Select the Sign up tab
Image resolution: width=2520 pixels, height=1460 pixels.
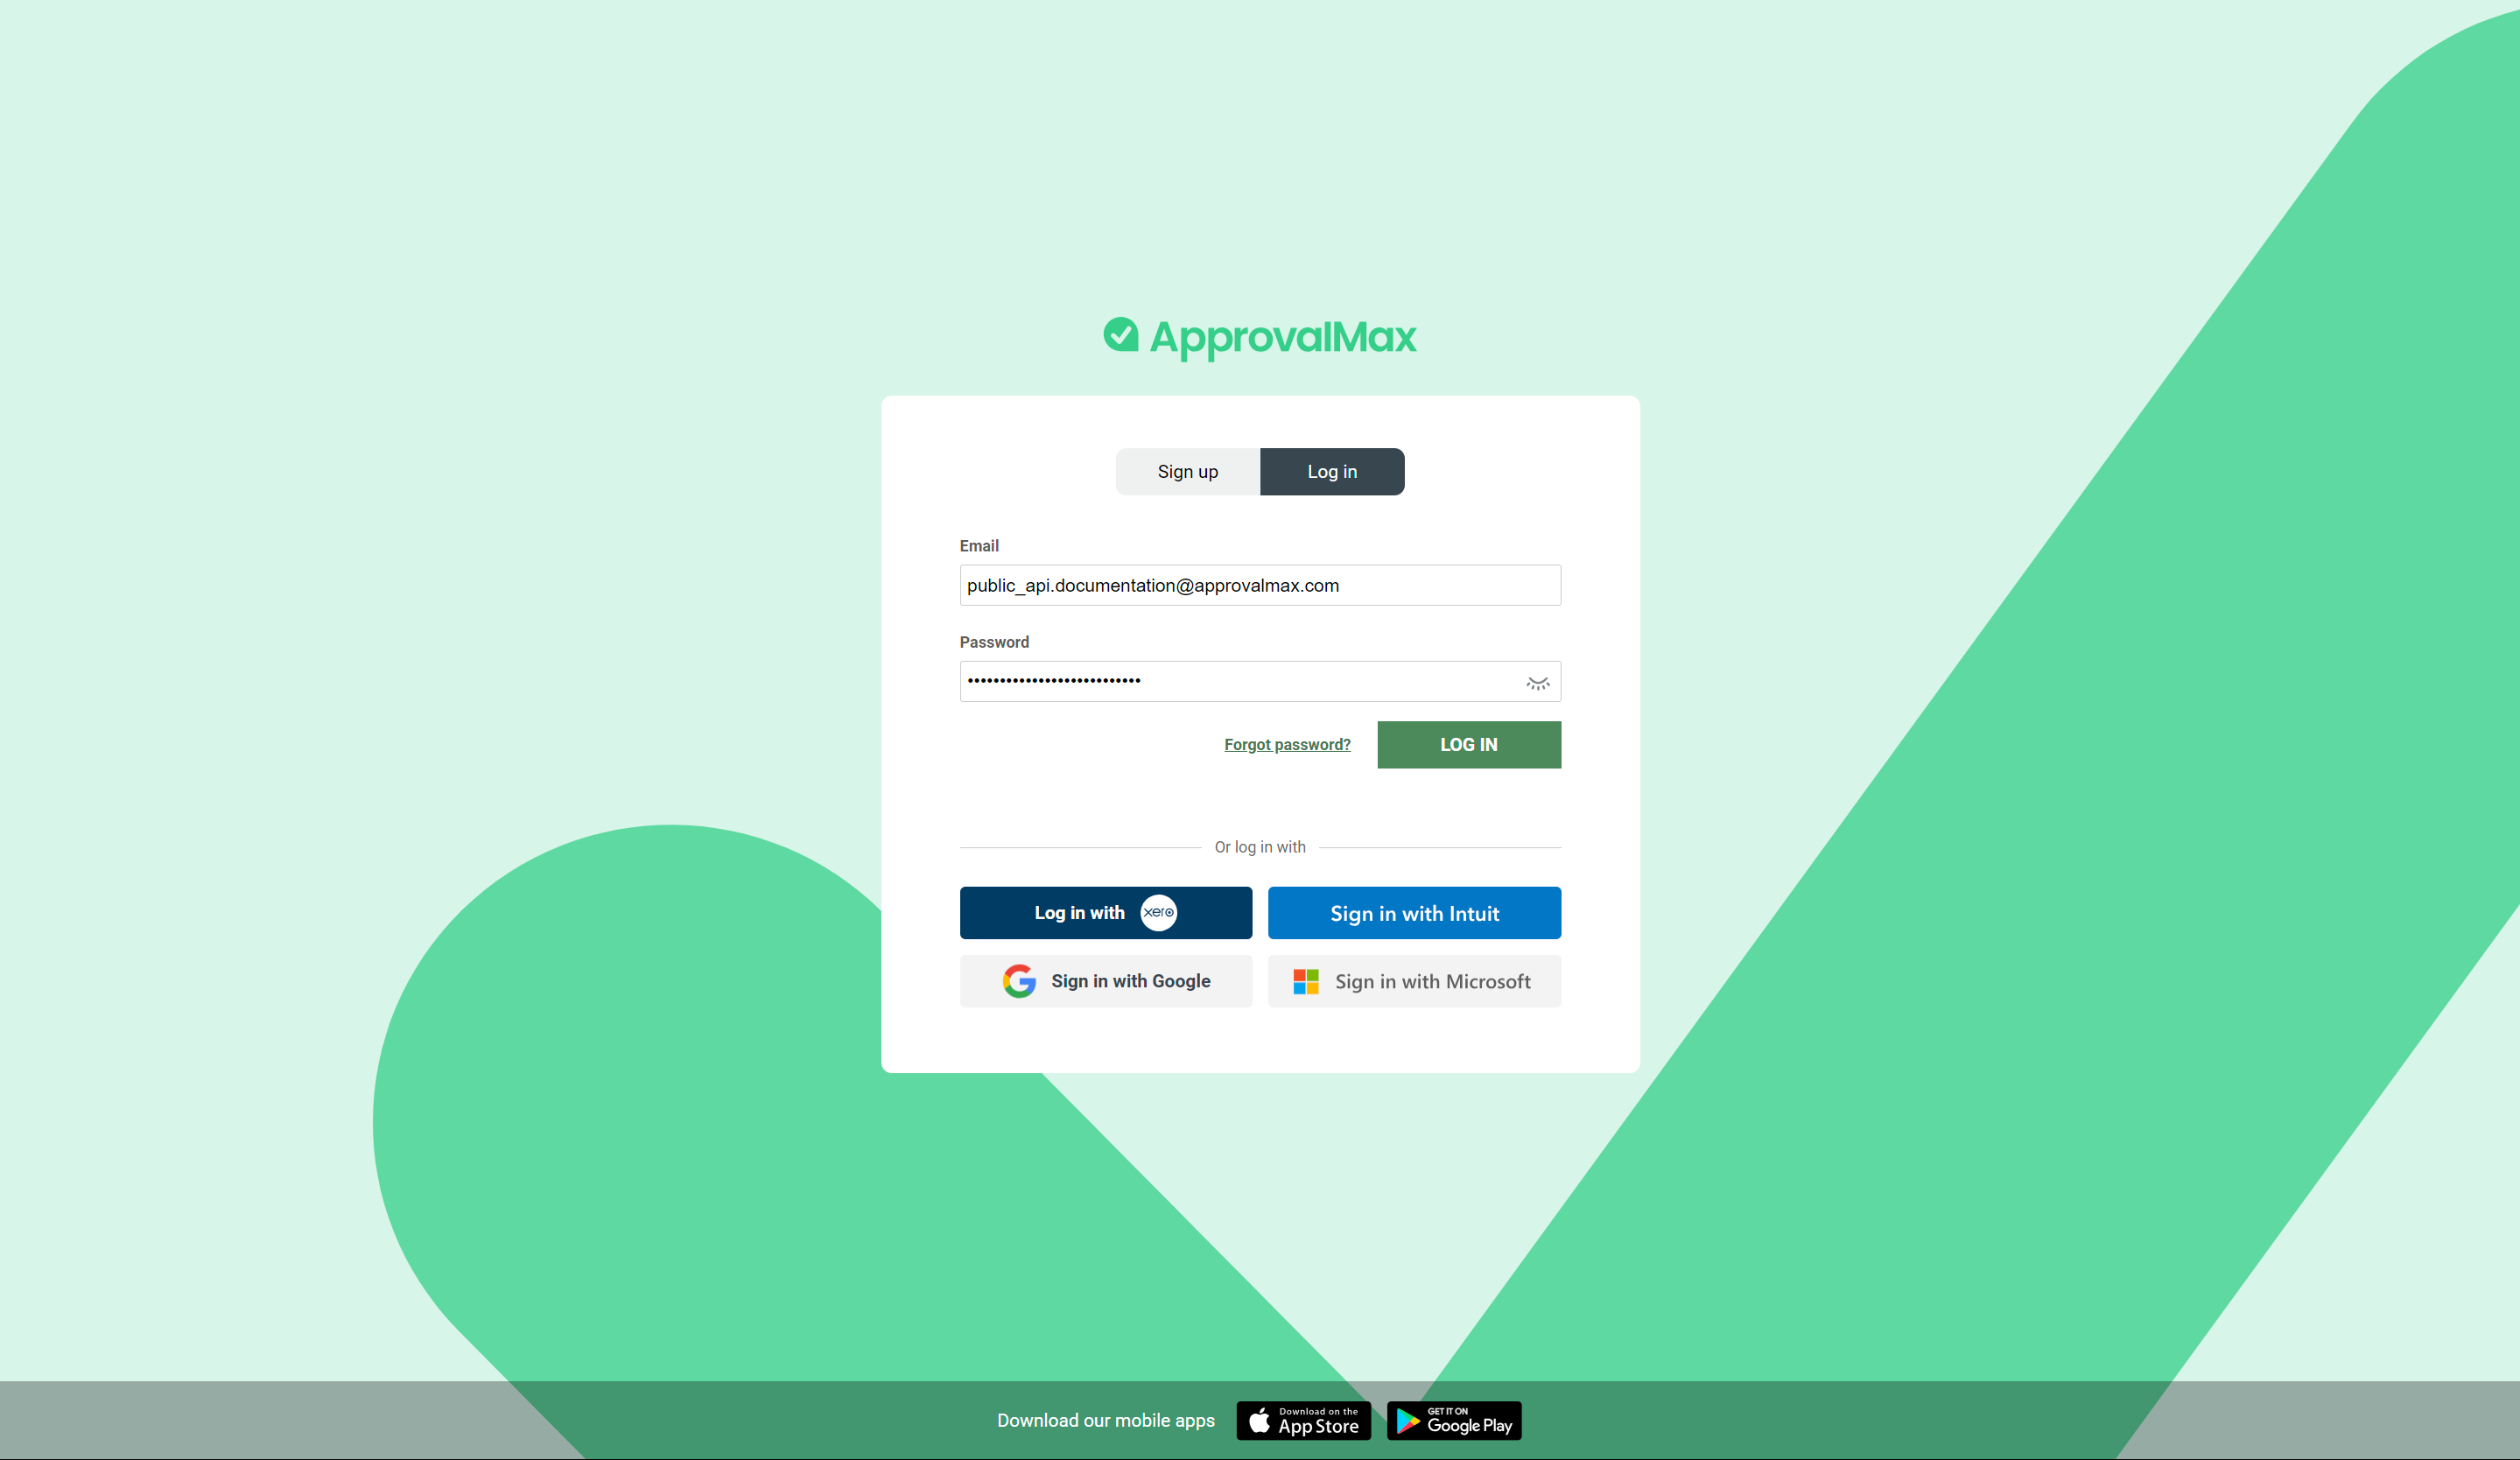click(1187, 471)
